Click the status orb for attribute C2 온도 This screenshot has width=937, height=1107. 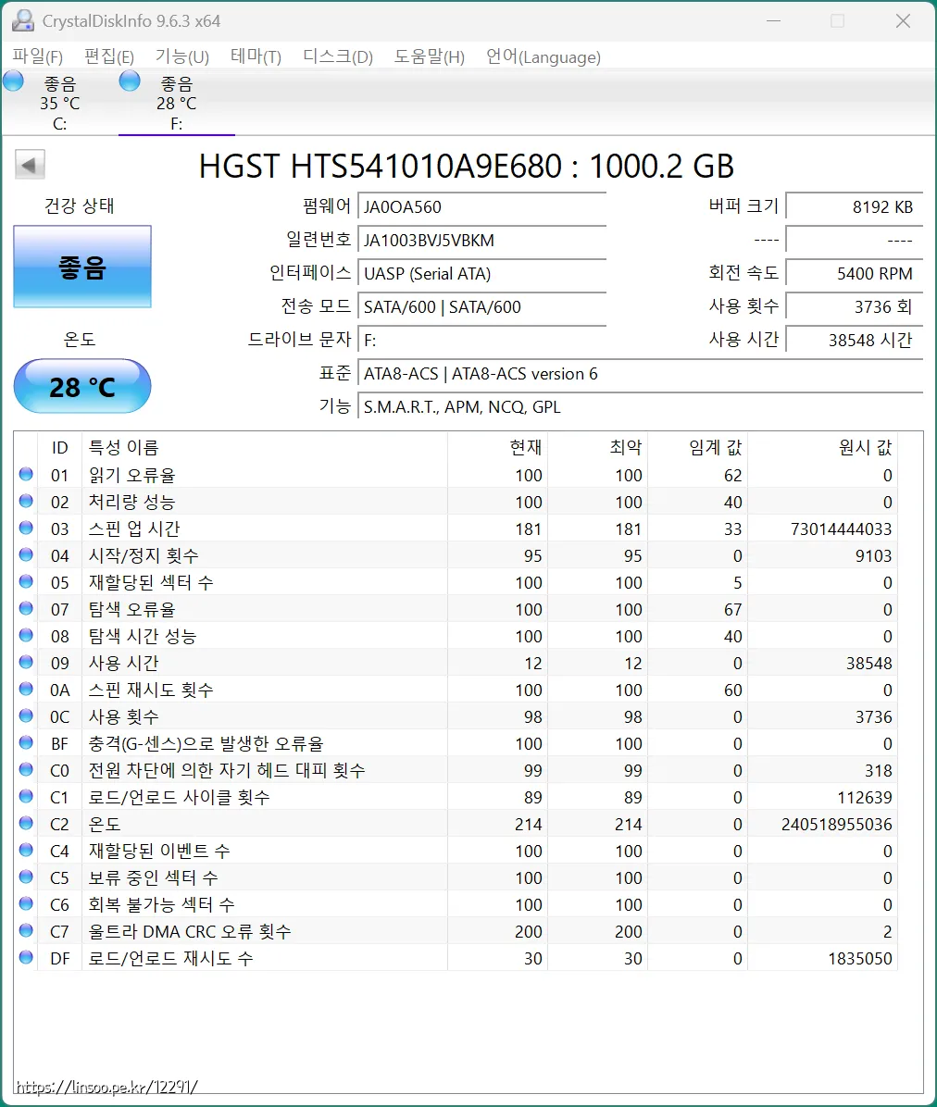point(26,823)
